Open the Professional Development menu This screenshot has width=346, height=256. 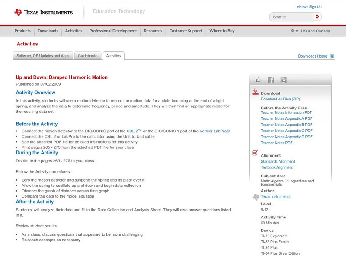click(x=113, y=31)
